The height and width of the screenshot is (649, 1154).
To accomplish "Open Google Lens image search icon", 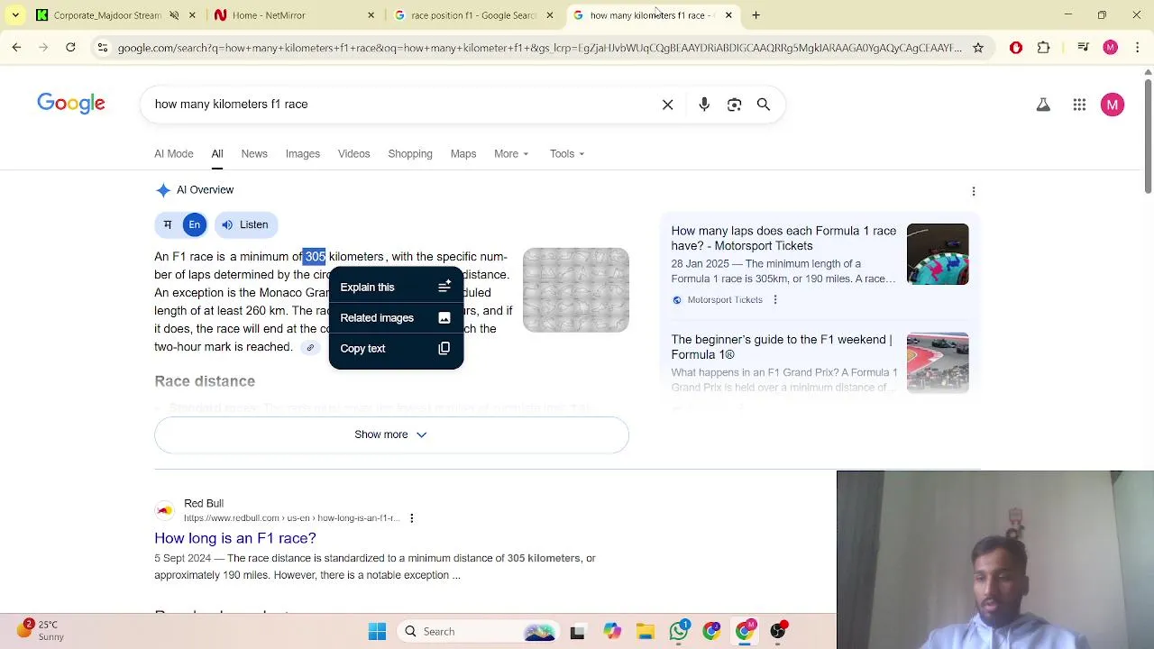I will 734,105.
